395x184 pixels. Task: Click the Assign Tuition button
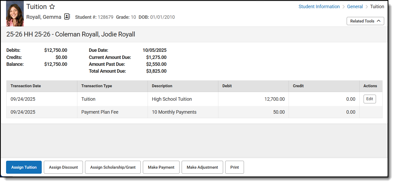pos(23,167)
